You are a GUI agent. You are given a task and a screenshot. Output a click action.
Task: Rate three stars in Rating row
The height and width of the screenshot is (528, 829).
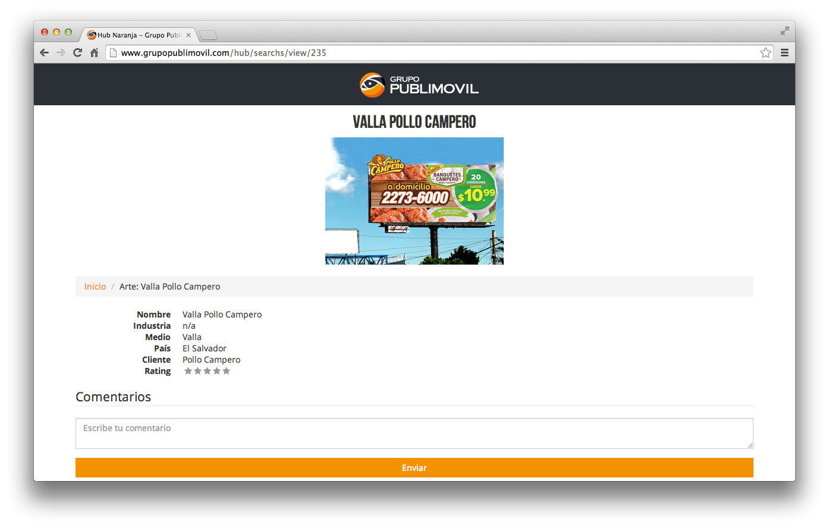207,371
